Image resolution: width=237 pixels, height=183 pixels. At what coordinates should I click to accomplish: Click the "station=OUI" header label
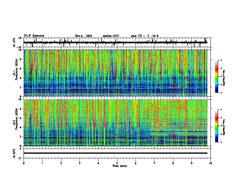tap(111, 36)
